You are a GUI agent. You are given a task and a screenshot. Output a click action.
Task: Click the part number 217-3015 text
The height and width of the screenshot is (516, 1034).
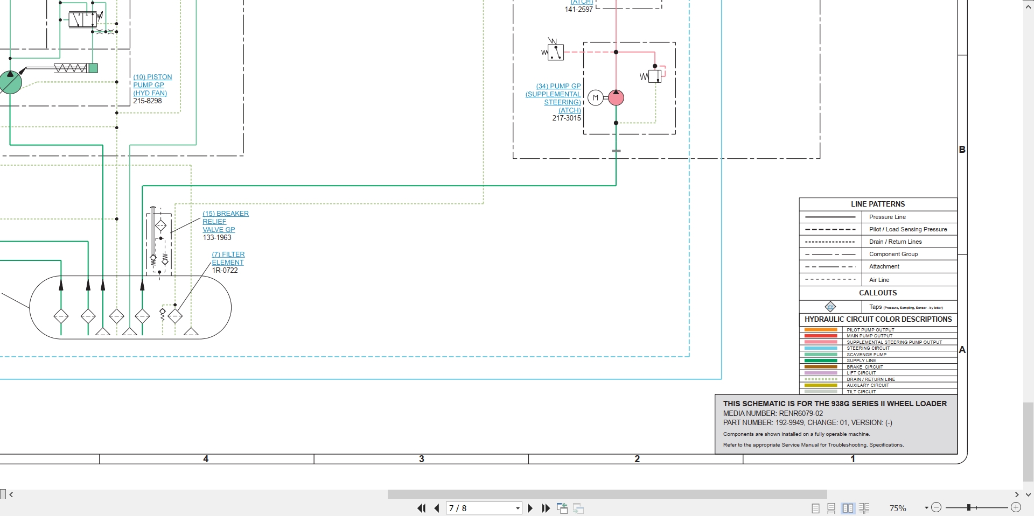567,118
